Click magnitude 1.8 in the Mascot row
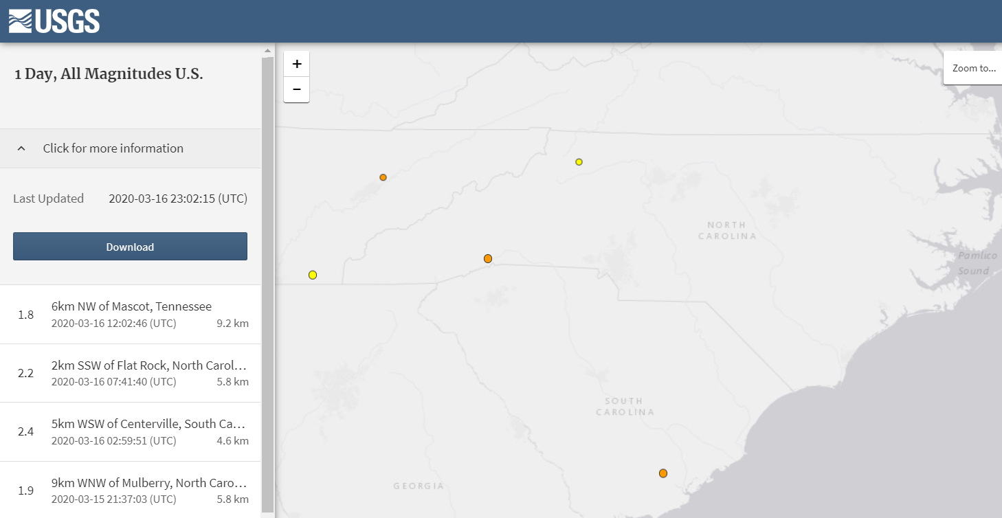 [26, 315]
